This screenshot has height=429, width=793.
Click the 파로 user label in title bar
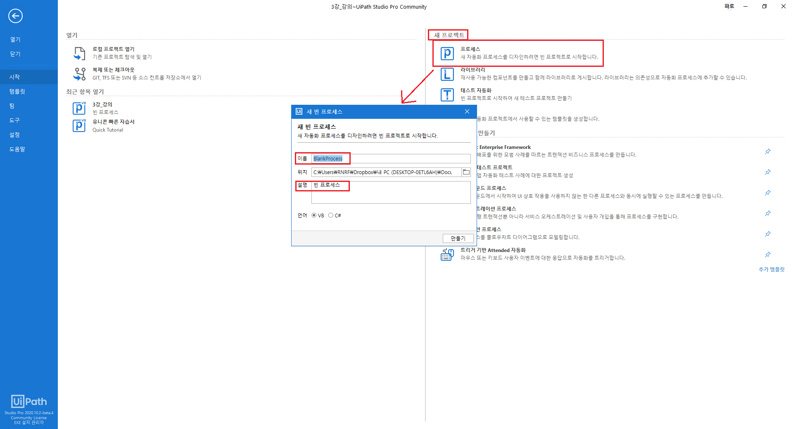(x=729, y=6)
